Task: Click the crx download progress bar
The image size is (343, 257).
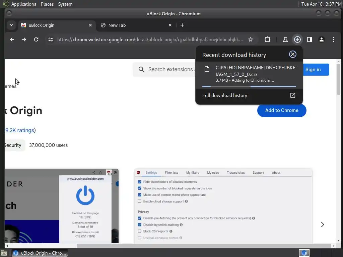Action: 249,86
